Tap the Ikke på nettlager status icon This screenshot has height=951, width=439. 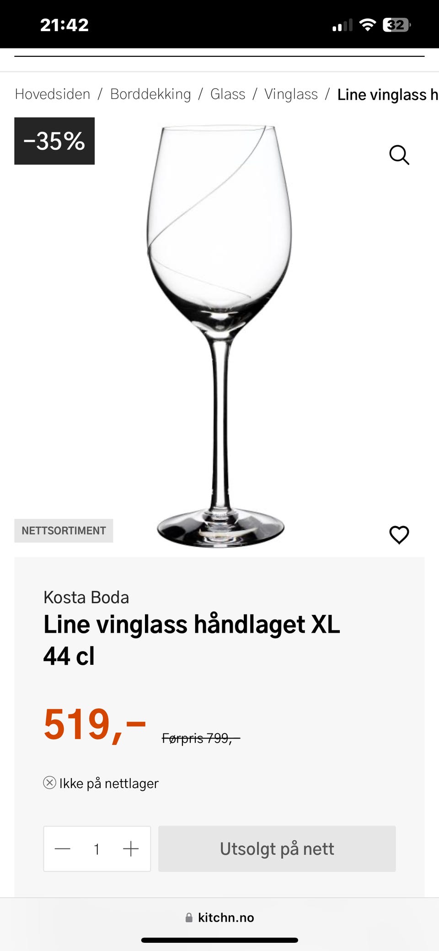pyautogui.click(x=49, y=783)
